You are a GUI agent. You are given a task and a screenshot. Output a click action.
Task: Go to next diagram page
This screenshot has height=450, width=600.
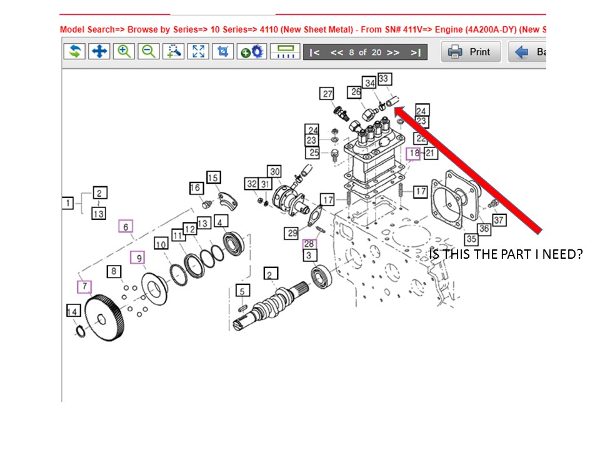pyautogui.click(x=393, y=52)
